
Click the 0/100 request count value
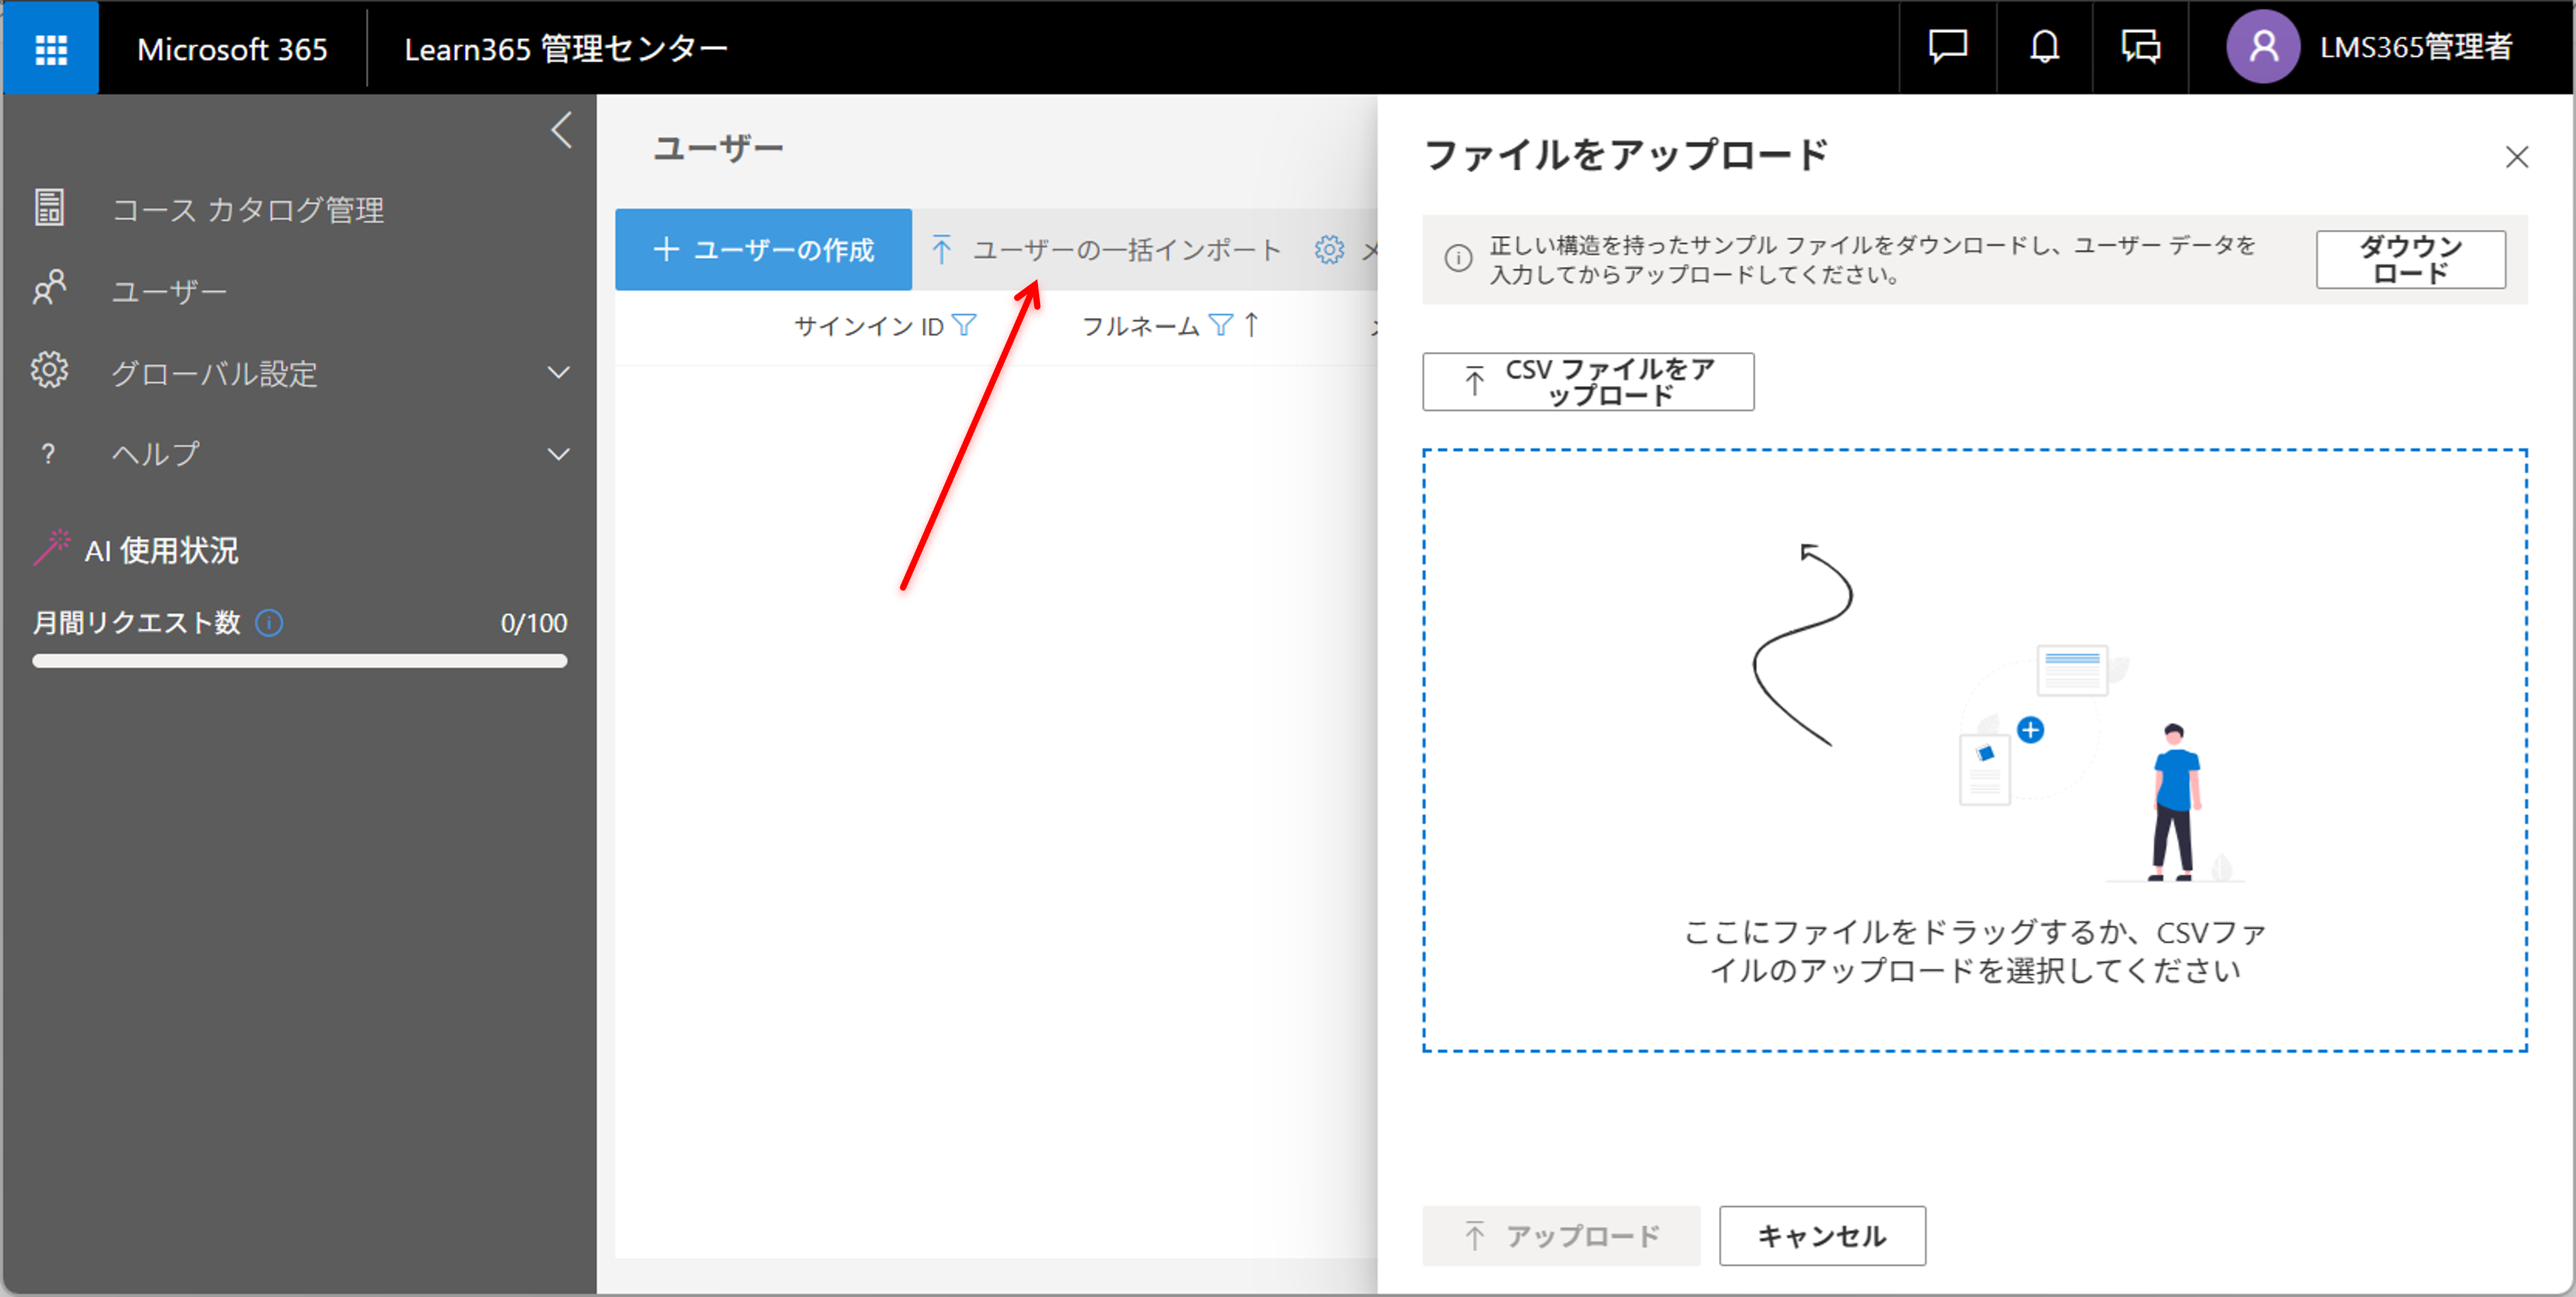pyautogui.click(x=534, y=623)
